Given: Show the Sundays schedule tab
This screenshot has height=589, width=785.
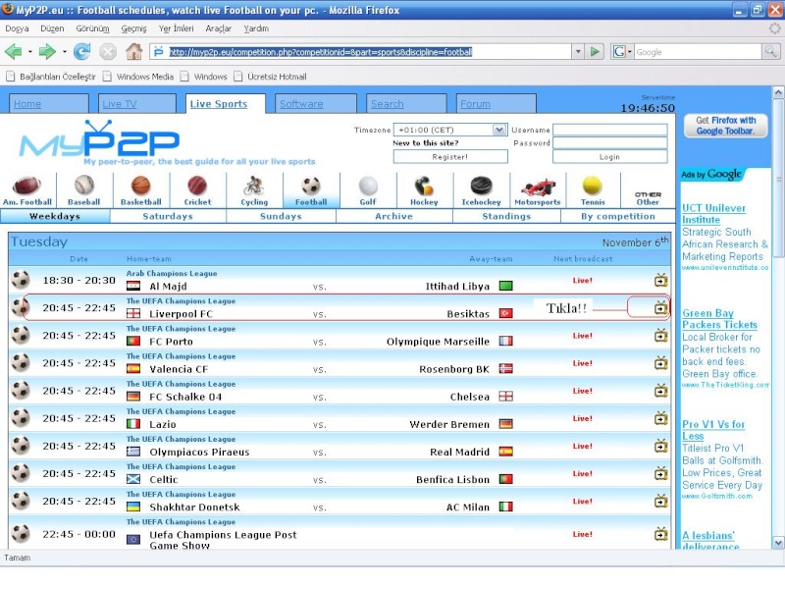Looking at the screenshot, I should click(281, 216).
